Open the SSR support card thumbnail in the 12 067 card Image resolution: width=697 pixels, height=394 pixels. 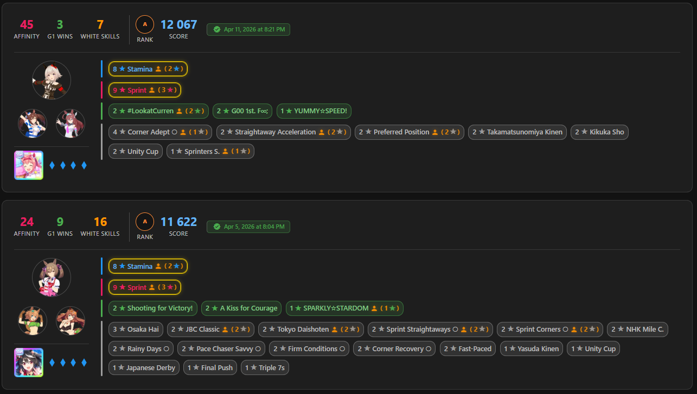[28, 165]
